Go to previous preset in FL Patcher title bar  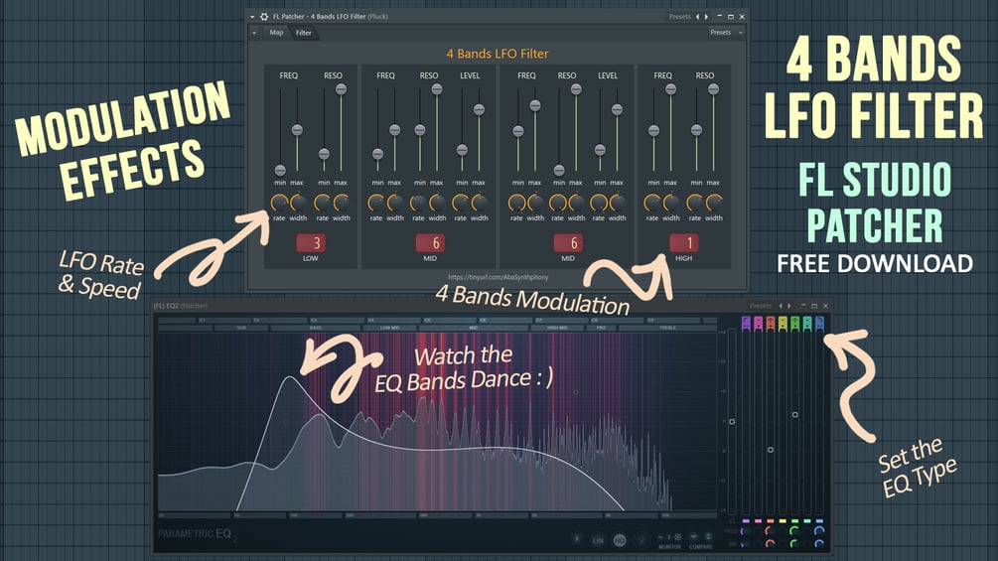click(697, 17)
